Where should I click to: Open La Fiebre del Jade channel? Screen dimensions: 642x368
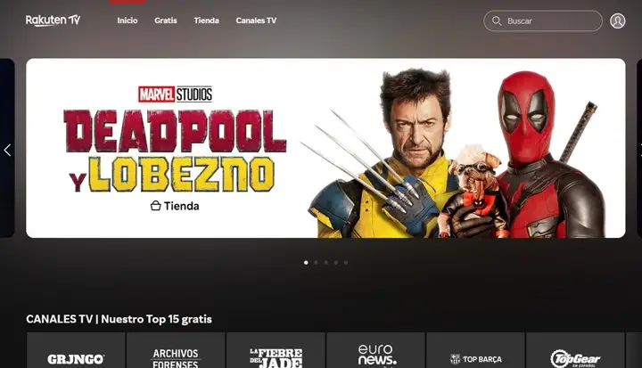[x=276, y=350]
